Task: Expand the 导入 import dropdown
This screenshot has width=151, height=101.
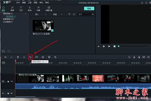Action: [46, 14]
